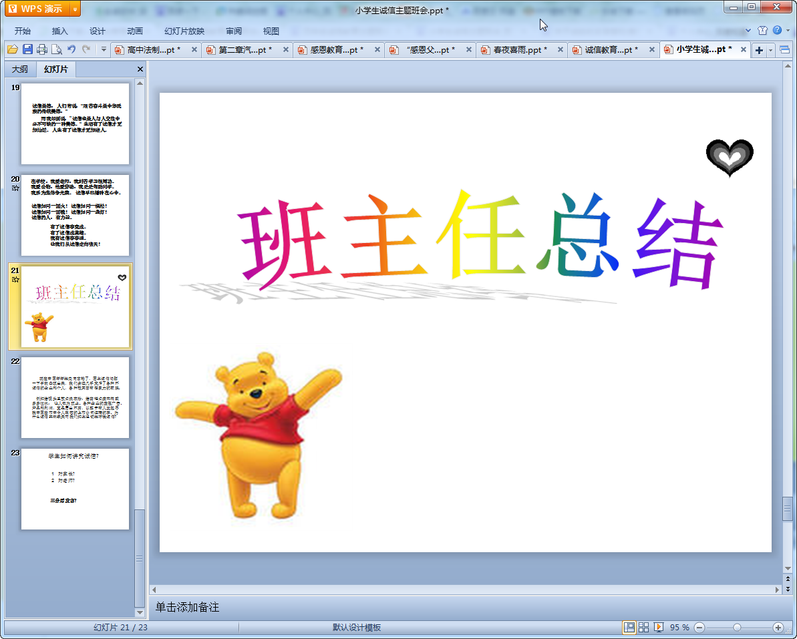Open a file with the folder icon
Screen dimensions: 797x639
click(x=13, y=49)
